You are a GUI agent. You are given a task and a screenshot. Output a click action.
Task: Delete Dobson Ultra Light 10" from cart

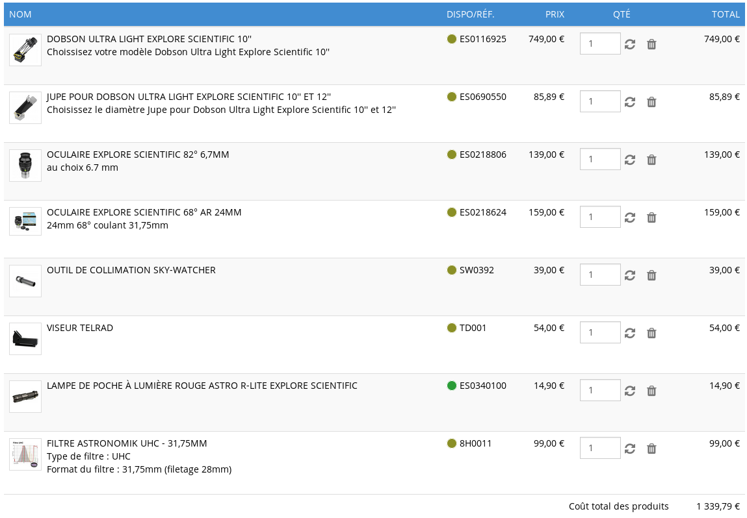651,44
